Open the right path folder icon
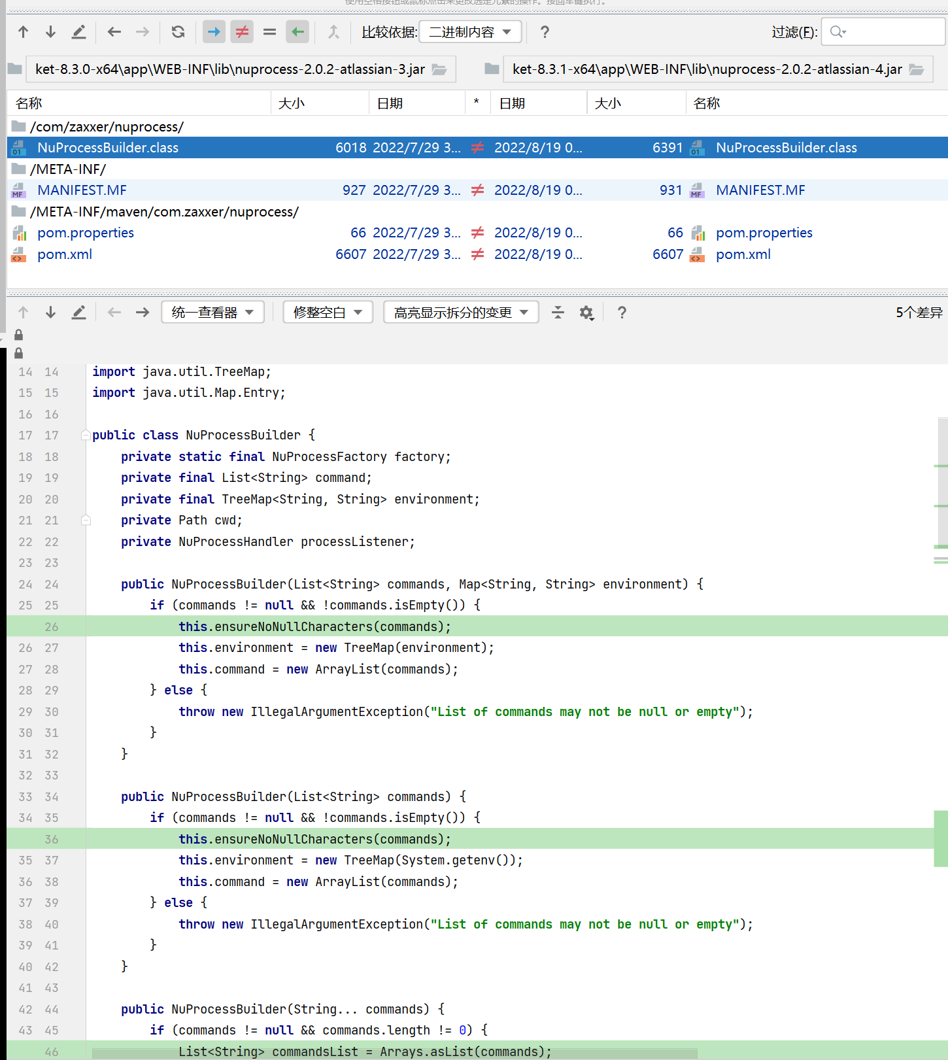This screenshot has width=948, height=1060. [492, 69]
